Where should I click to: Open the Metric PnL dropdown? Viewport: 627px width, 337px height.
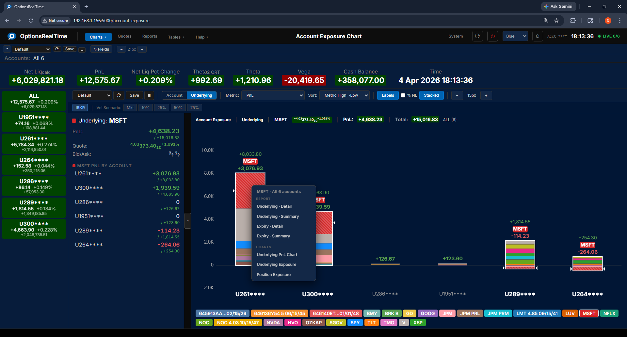click(x=273, y=95)
